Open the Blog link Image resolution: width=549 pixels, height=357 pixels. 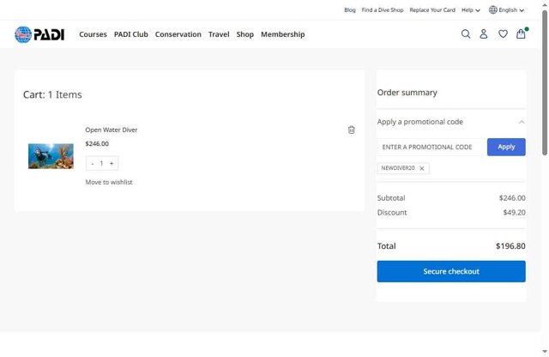coord(350,9)
